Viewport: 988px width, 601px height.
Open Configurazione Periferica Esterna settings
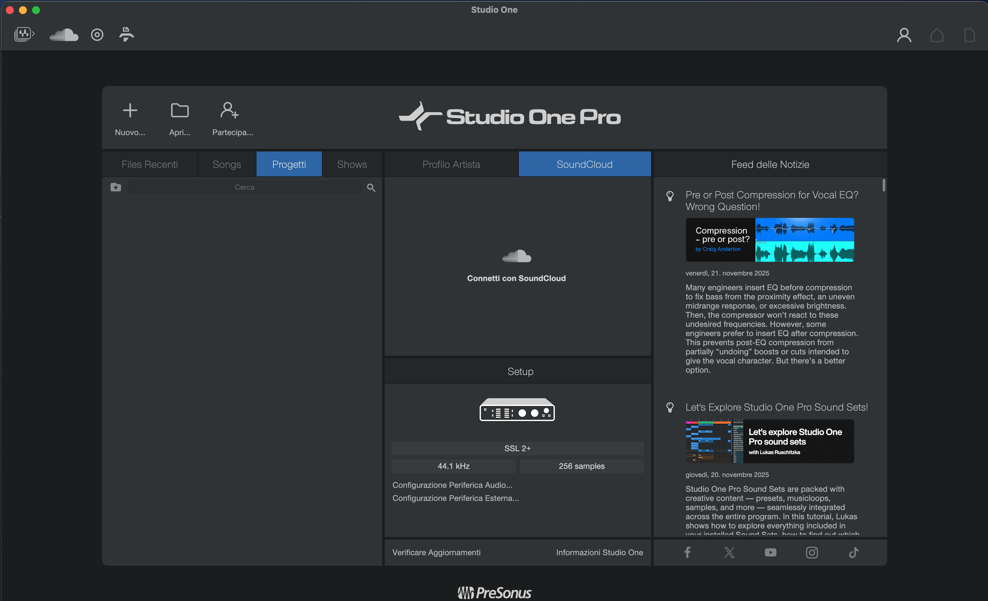[x=455, y=498]
